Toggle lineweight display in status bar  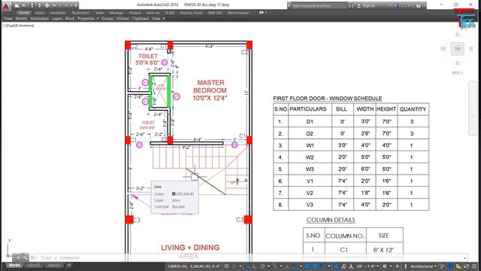click(307, 266)
